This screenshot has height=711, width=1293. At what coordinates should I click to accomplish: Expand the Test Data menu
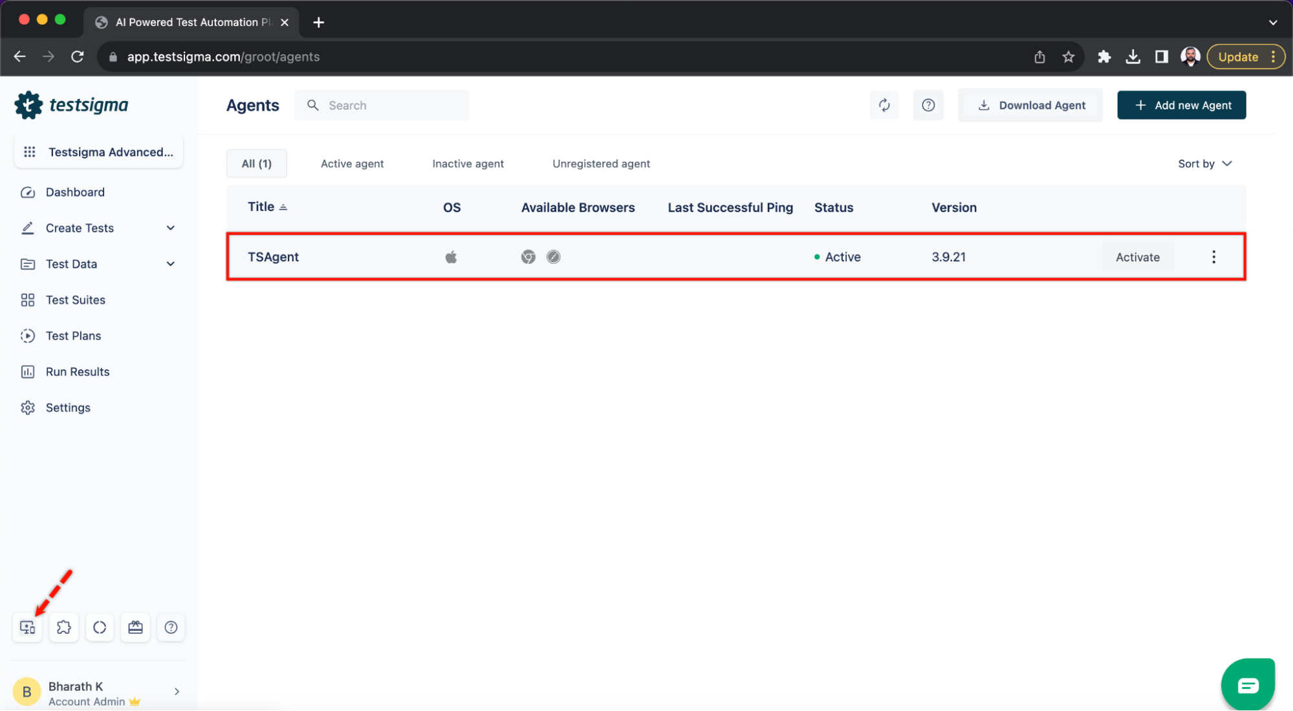(x=171, y=264)
